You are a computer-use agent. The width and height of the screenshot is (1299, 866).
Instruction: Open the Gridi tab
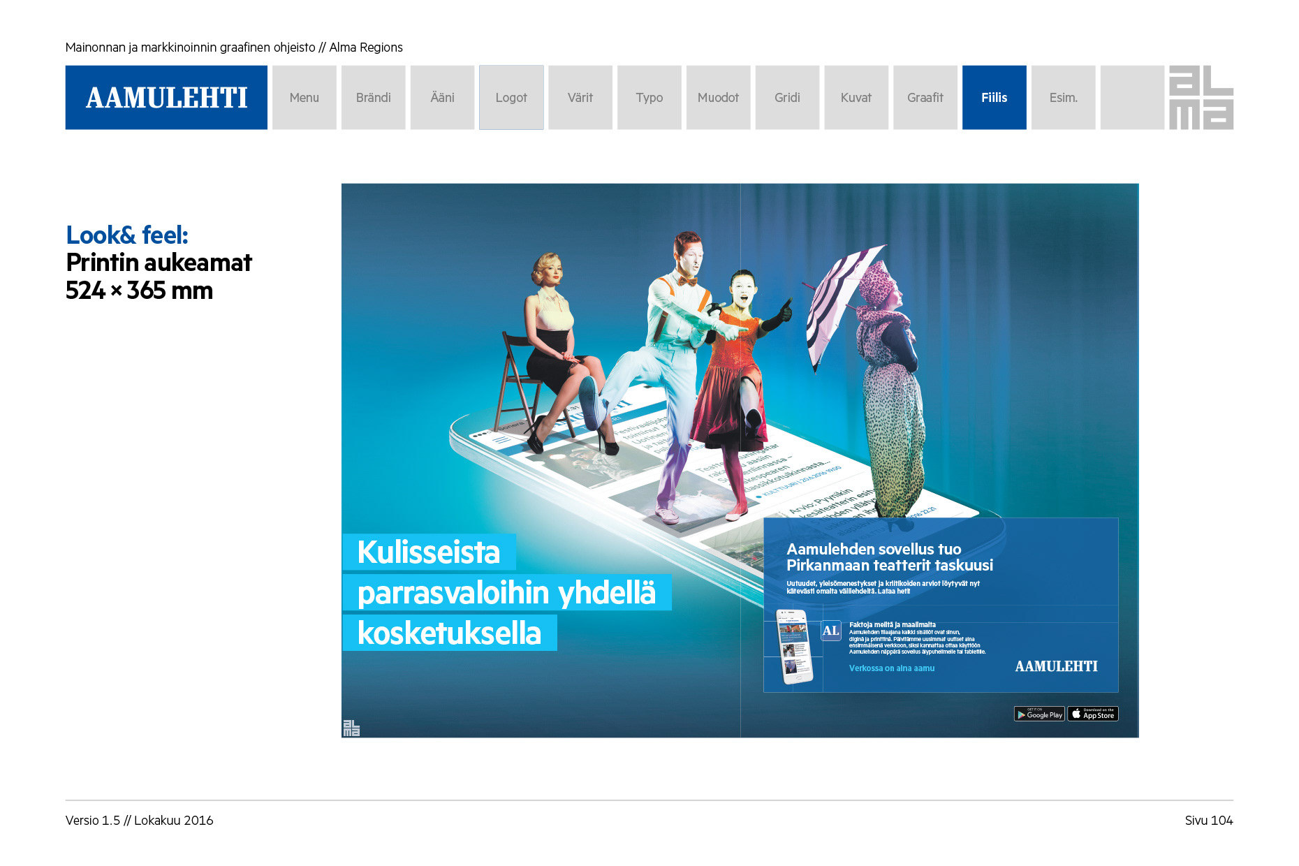(787, 98)
